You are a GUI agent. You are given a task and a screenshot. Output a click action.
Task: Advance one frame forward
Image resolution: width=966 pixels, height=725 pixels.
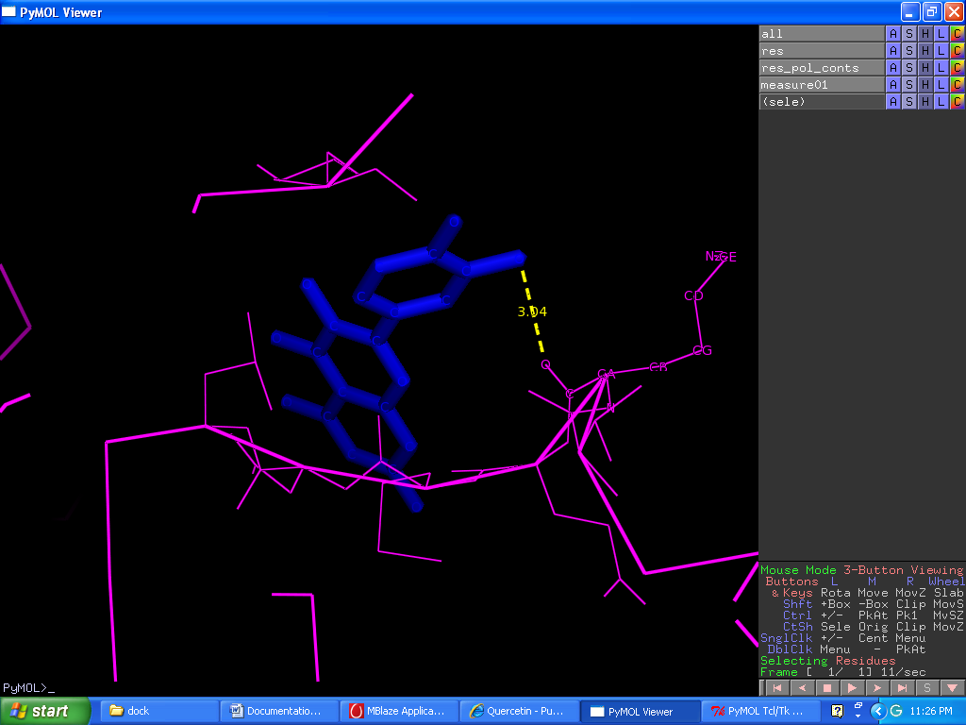click(877, 688)
